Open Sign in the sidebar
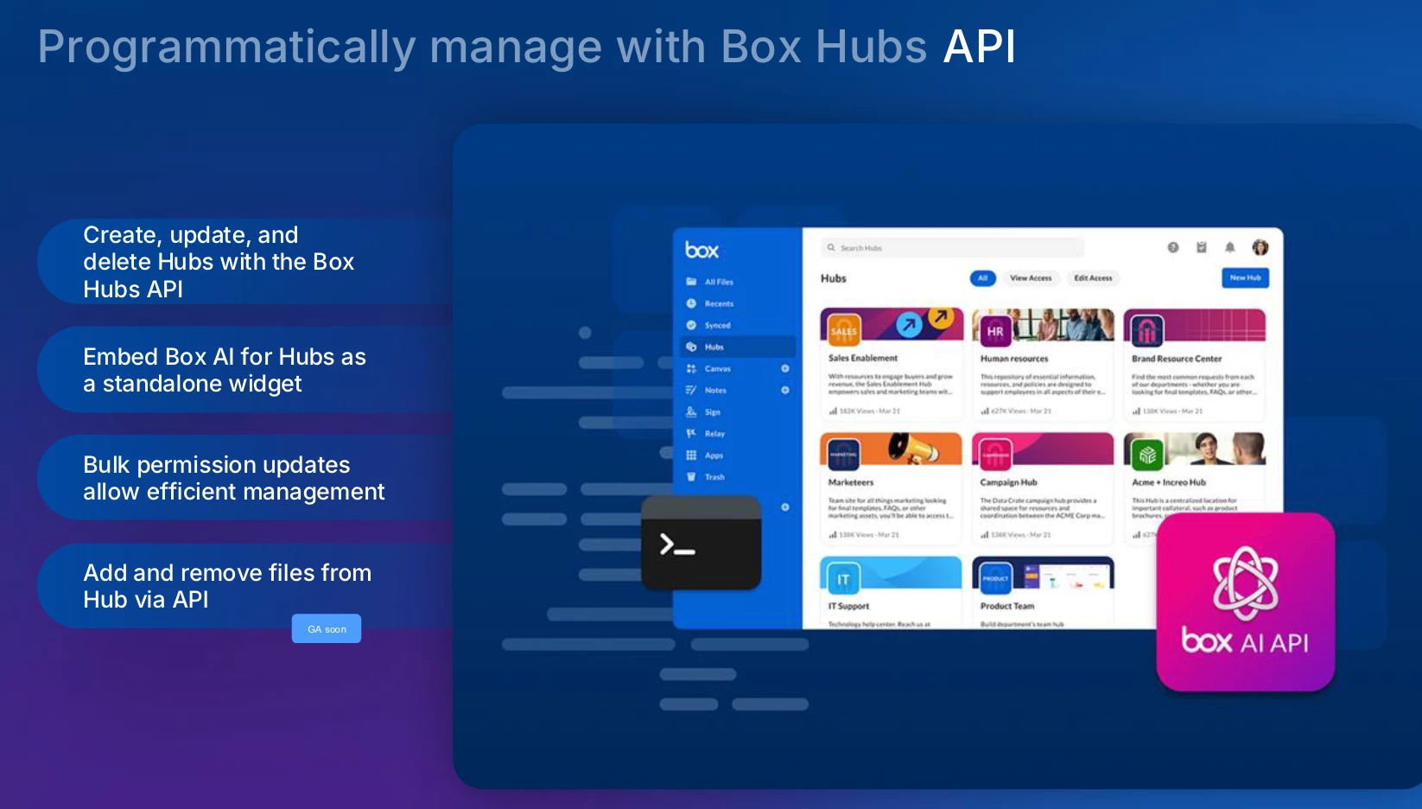Image resolution: width=1422 pixels, height=809 pixels. coord(704,412)
